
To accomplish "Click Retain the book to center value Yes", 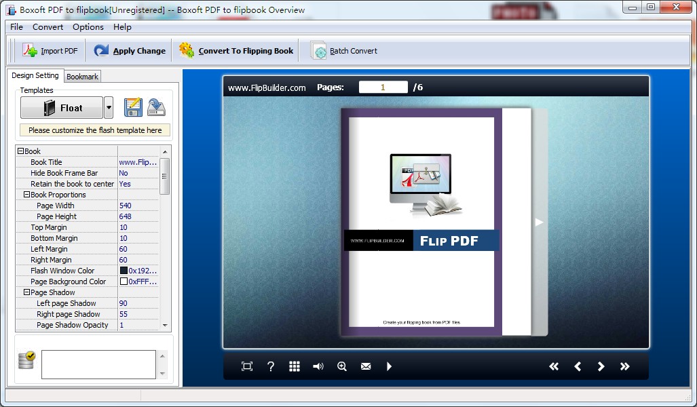I will tap(138, 184).
